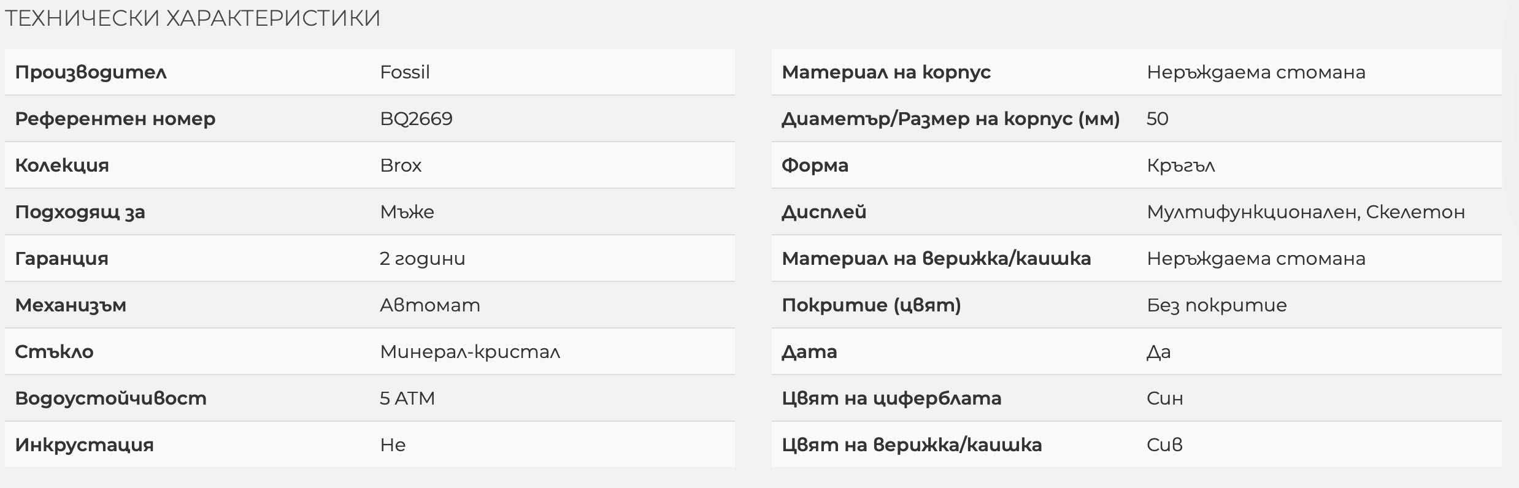Click the Производител row label
Image resolution: width=1519 pixels, height=488 pixels.
91,72
